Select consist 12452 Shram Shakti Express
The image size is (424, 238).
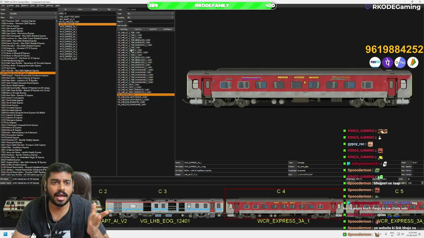(12, 85)
